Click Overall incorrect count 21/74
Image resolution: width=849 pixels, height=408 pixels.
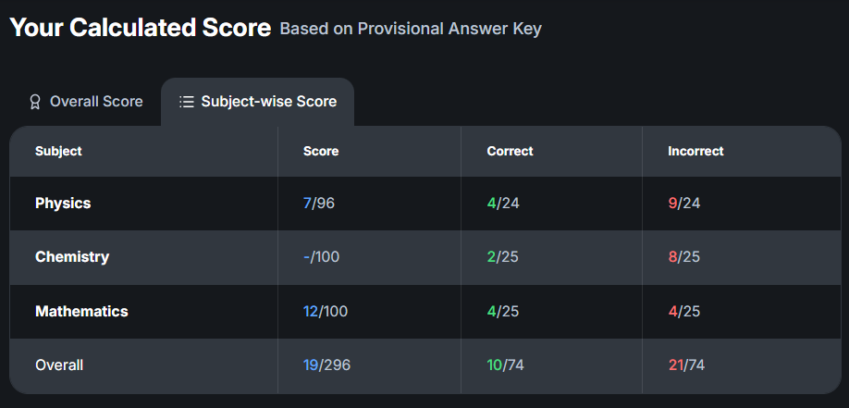(688, 365)
